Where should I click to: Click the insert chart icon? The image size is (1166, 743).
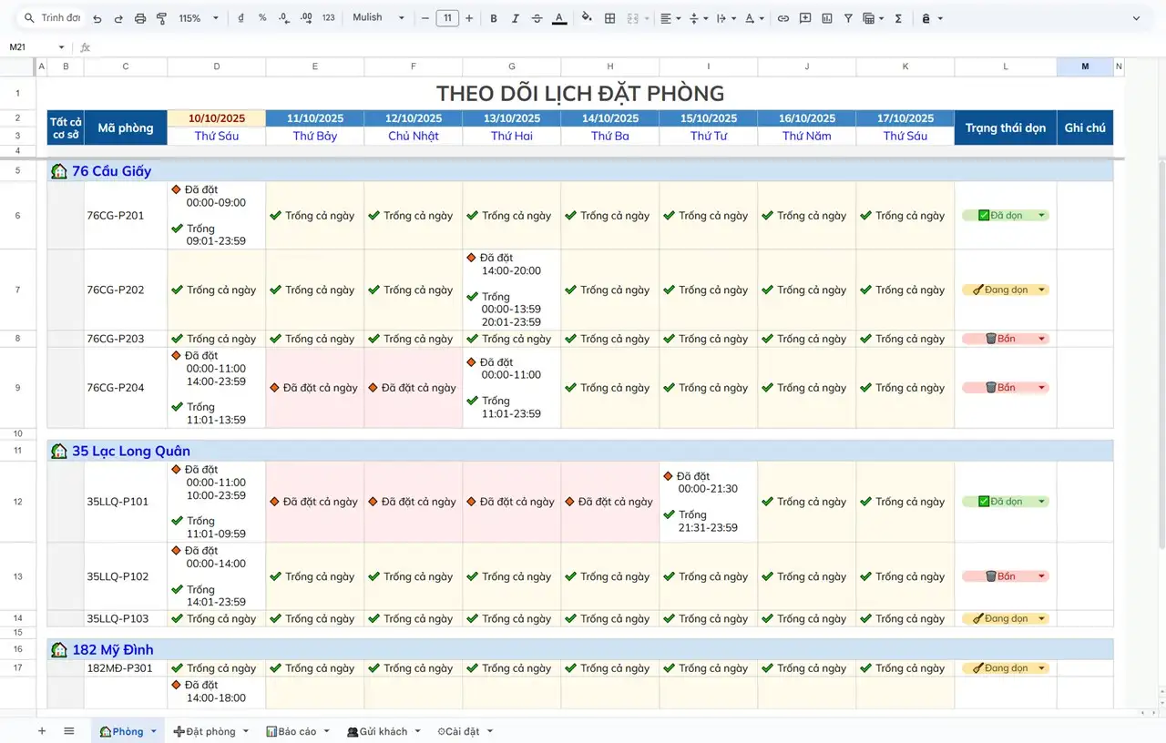coord(826,18)
